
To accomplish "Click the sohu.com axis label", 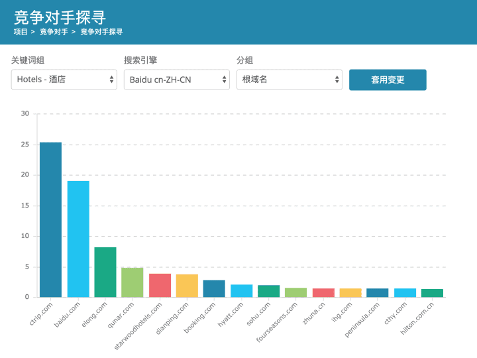I will point(258,314).
